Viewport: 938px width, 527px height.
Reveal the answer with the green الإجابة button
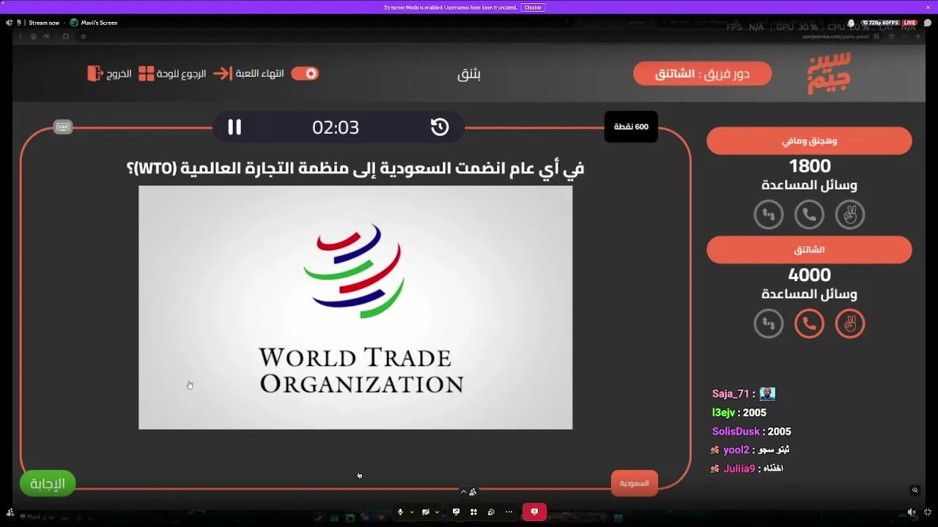tap(48, 483)
